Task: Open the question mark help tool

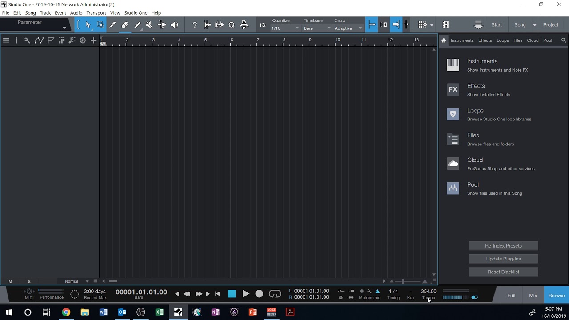Action: click(195, 25)
